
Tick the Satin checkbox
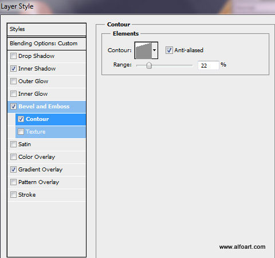13,144
